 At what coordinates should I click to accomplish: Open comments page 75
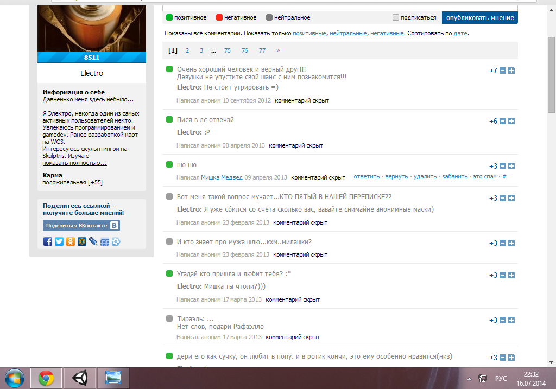tap(228, 50)
